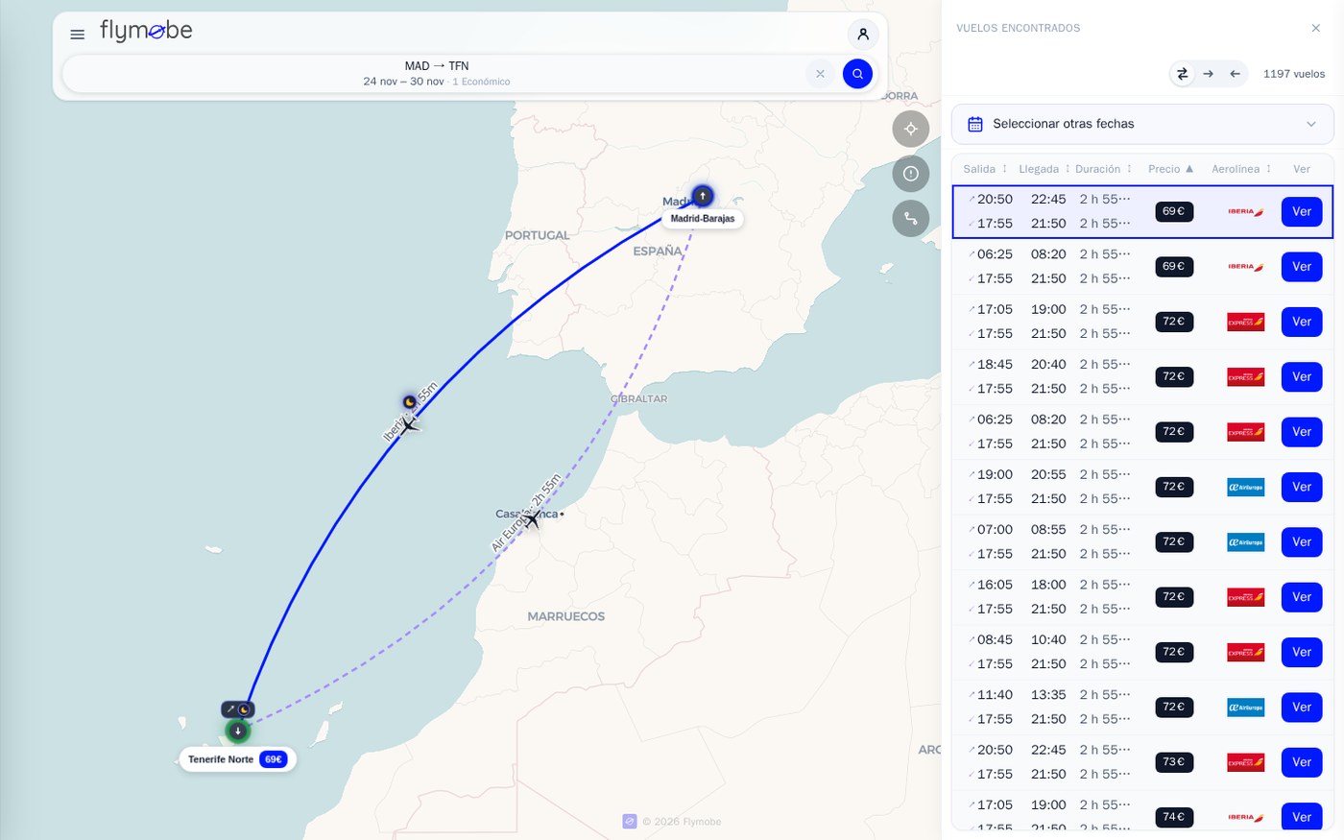
Task: Expand Seleccionar otras fechas dropdown
Action: 1142,124
